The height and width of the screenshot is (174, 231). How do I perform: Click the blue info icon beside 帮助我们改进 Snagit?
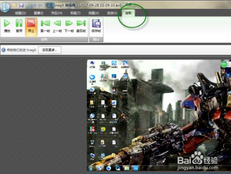[x=3, y=50]
